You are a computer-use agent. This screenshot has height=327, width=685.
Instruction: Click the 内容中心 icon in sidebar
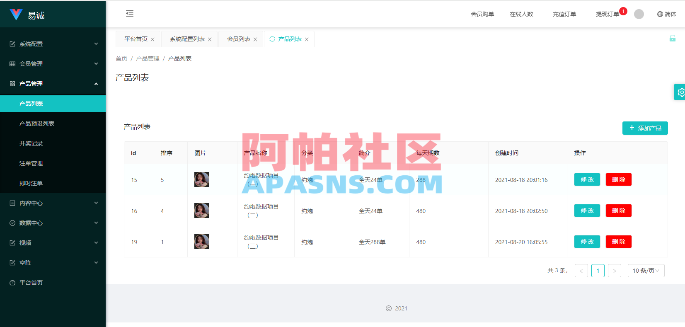tap(12, 203)
